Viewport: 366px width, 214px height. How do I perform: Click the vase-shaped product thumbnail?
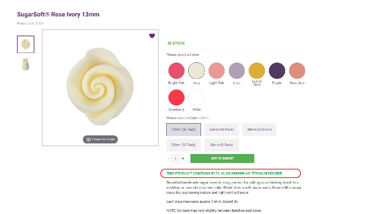click(25, 64)
